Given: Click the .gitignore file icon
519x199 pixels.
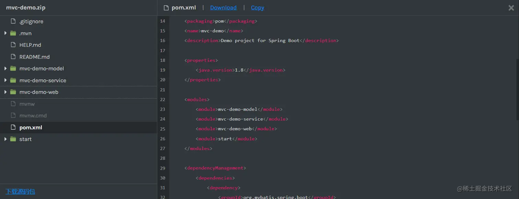Looking at the screenshot, I should coord(13,21).
